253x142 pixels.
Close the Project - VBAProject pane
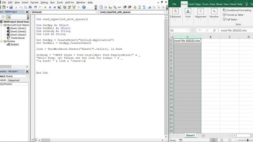click(x=27, y=12)
